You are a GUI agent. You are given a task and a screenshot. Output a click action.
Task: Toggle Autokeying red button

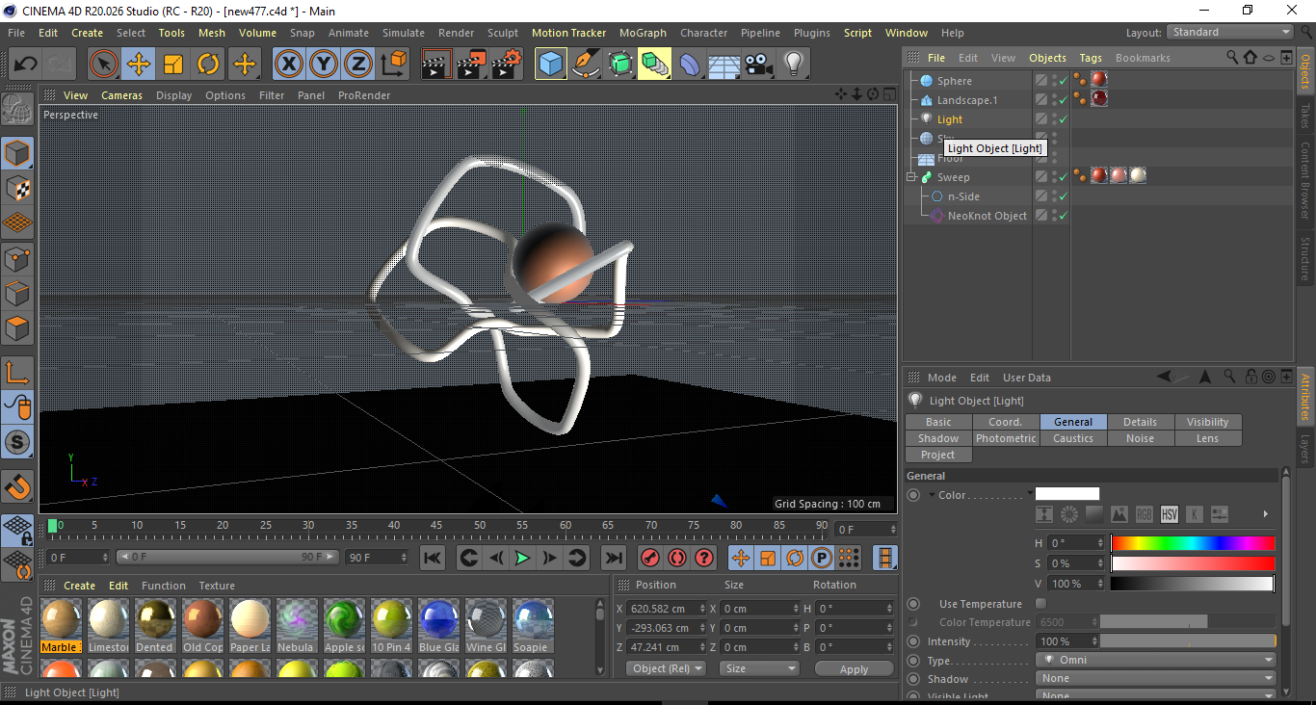point(677,558)
